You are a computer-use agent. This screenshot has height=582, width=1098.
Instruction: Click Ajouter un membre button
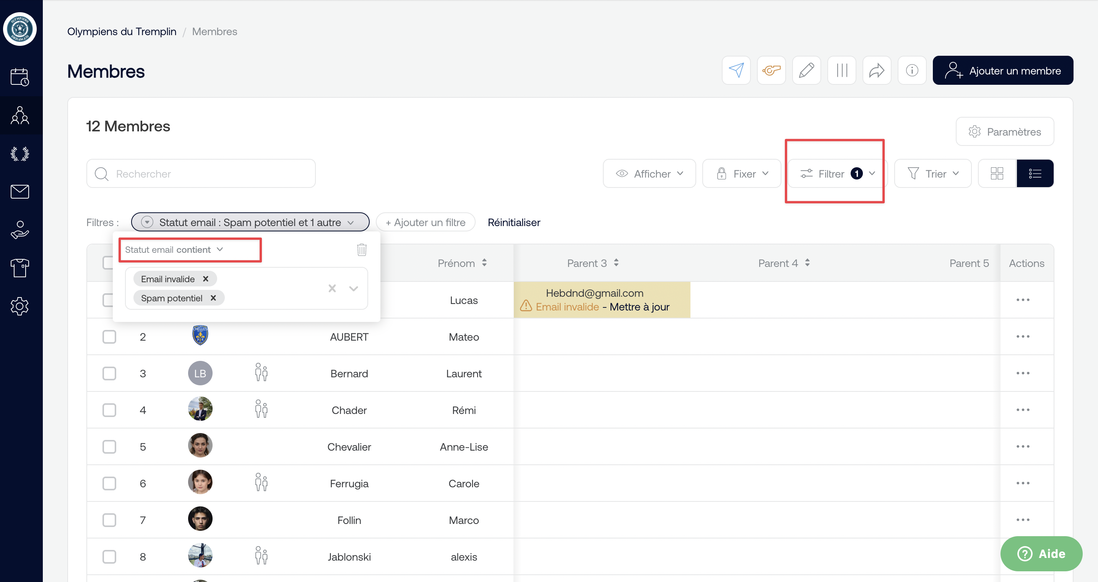[x=1003, y=70]
